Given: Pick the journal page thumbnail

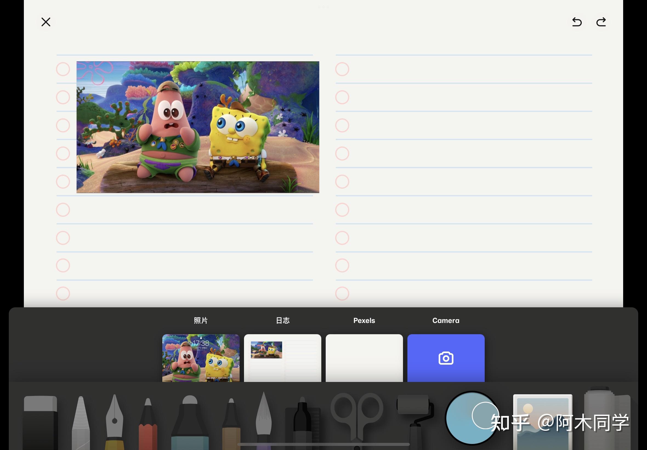Looking at the screenshot, I should coord(283,358).
